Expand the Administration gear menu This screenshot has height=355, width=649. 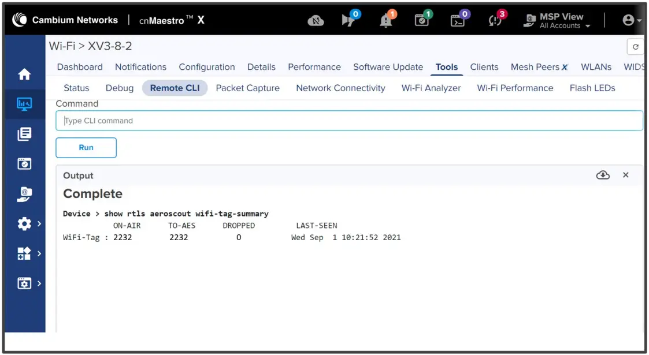(24, 223)
